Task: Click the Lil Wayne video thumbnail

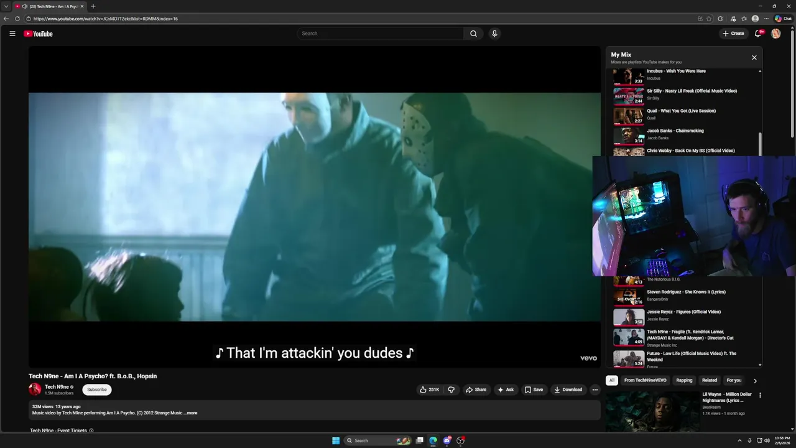Action: pyautogui.click(x=652, y=411)
